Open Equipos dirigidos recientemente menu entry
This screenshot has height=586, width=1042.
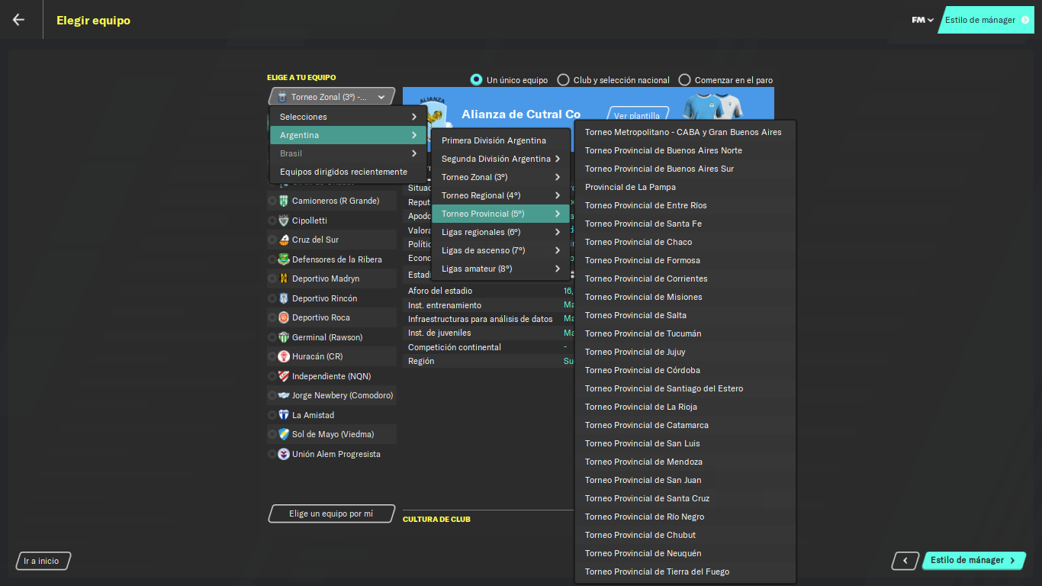point(349,172)
